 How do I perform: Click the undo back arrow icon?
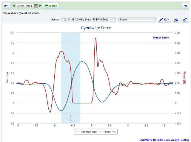click(x=6, y=6)
